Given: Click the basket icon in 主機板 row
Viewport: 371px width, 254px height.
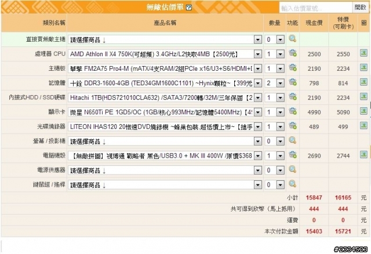Looking at the screenshot, I should (293, 68).
